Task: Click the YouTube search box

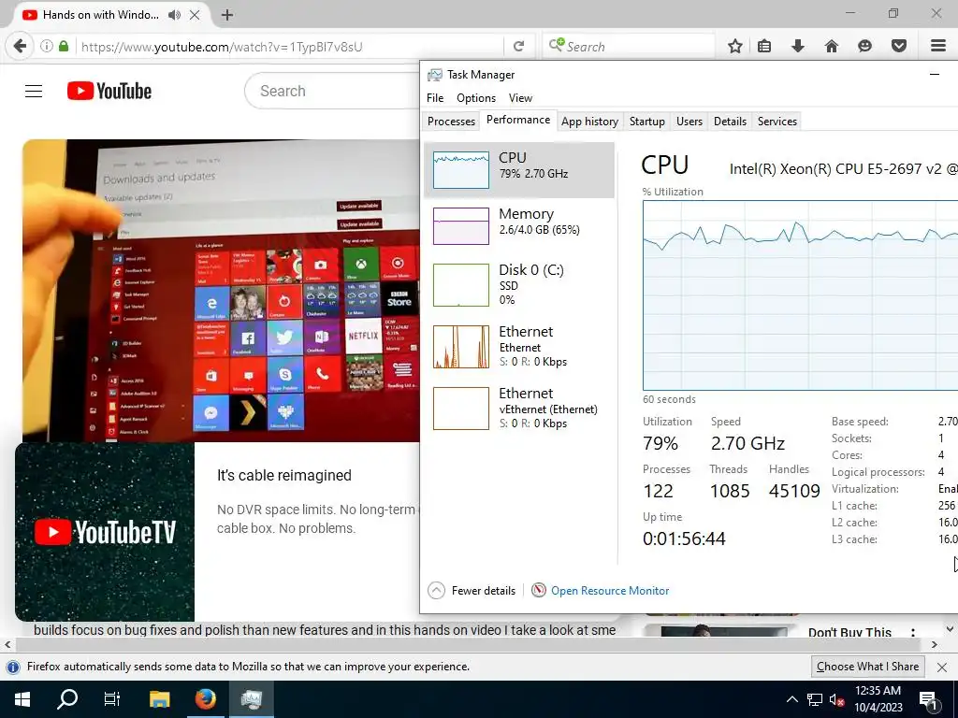Action: 333,91
